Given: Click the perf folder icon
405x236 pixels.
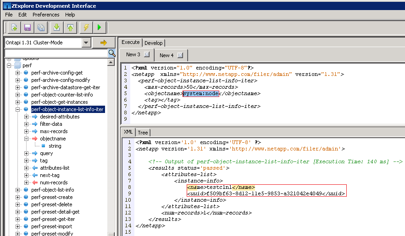Looking at the screenshot, I should (17, 65).
